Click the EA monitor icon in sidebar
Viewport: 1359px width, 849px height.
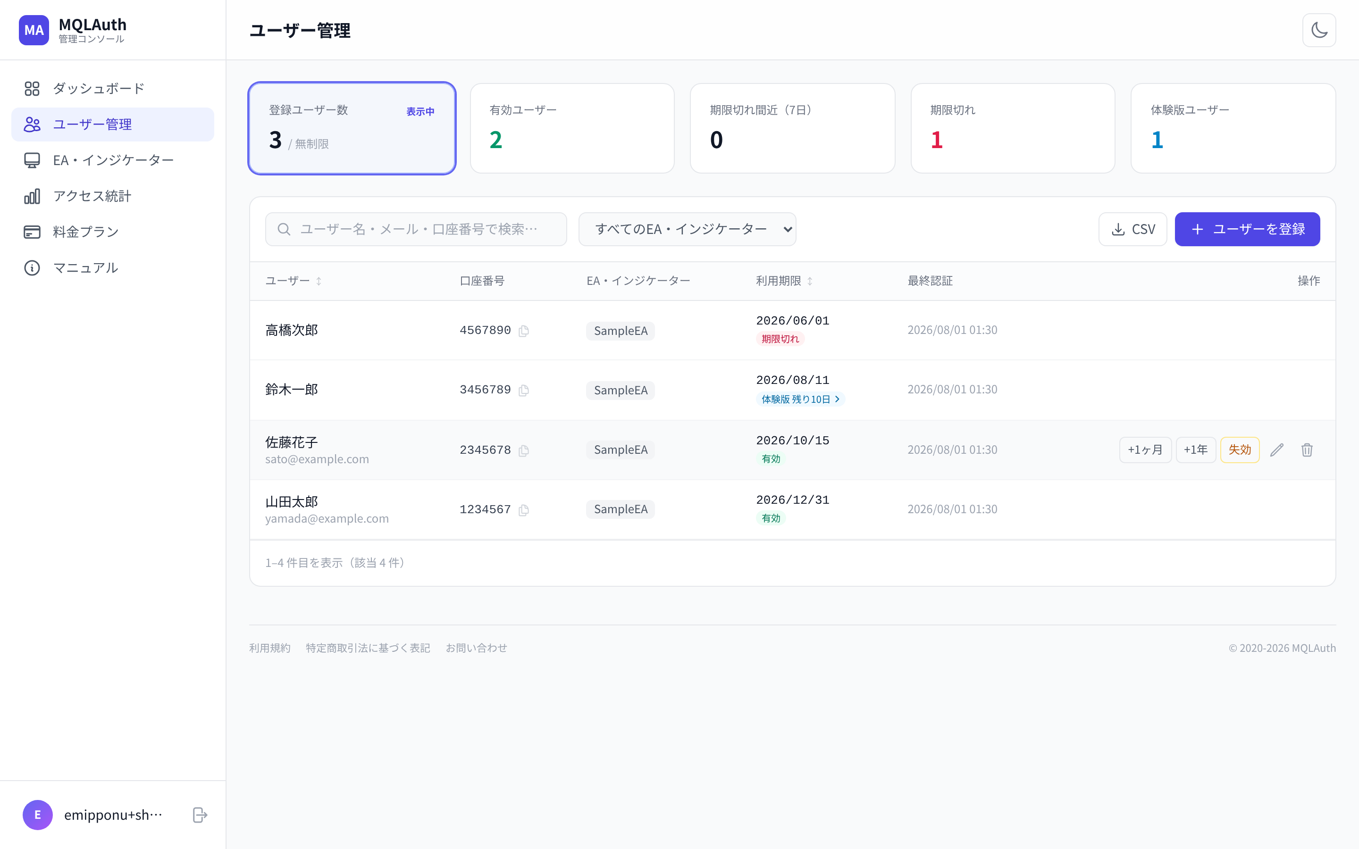tap(32, 160)
